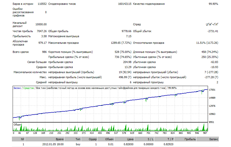Select the price cell 0.82650

click(129, 144)
